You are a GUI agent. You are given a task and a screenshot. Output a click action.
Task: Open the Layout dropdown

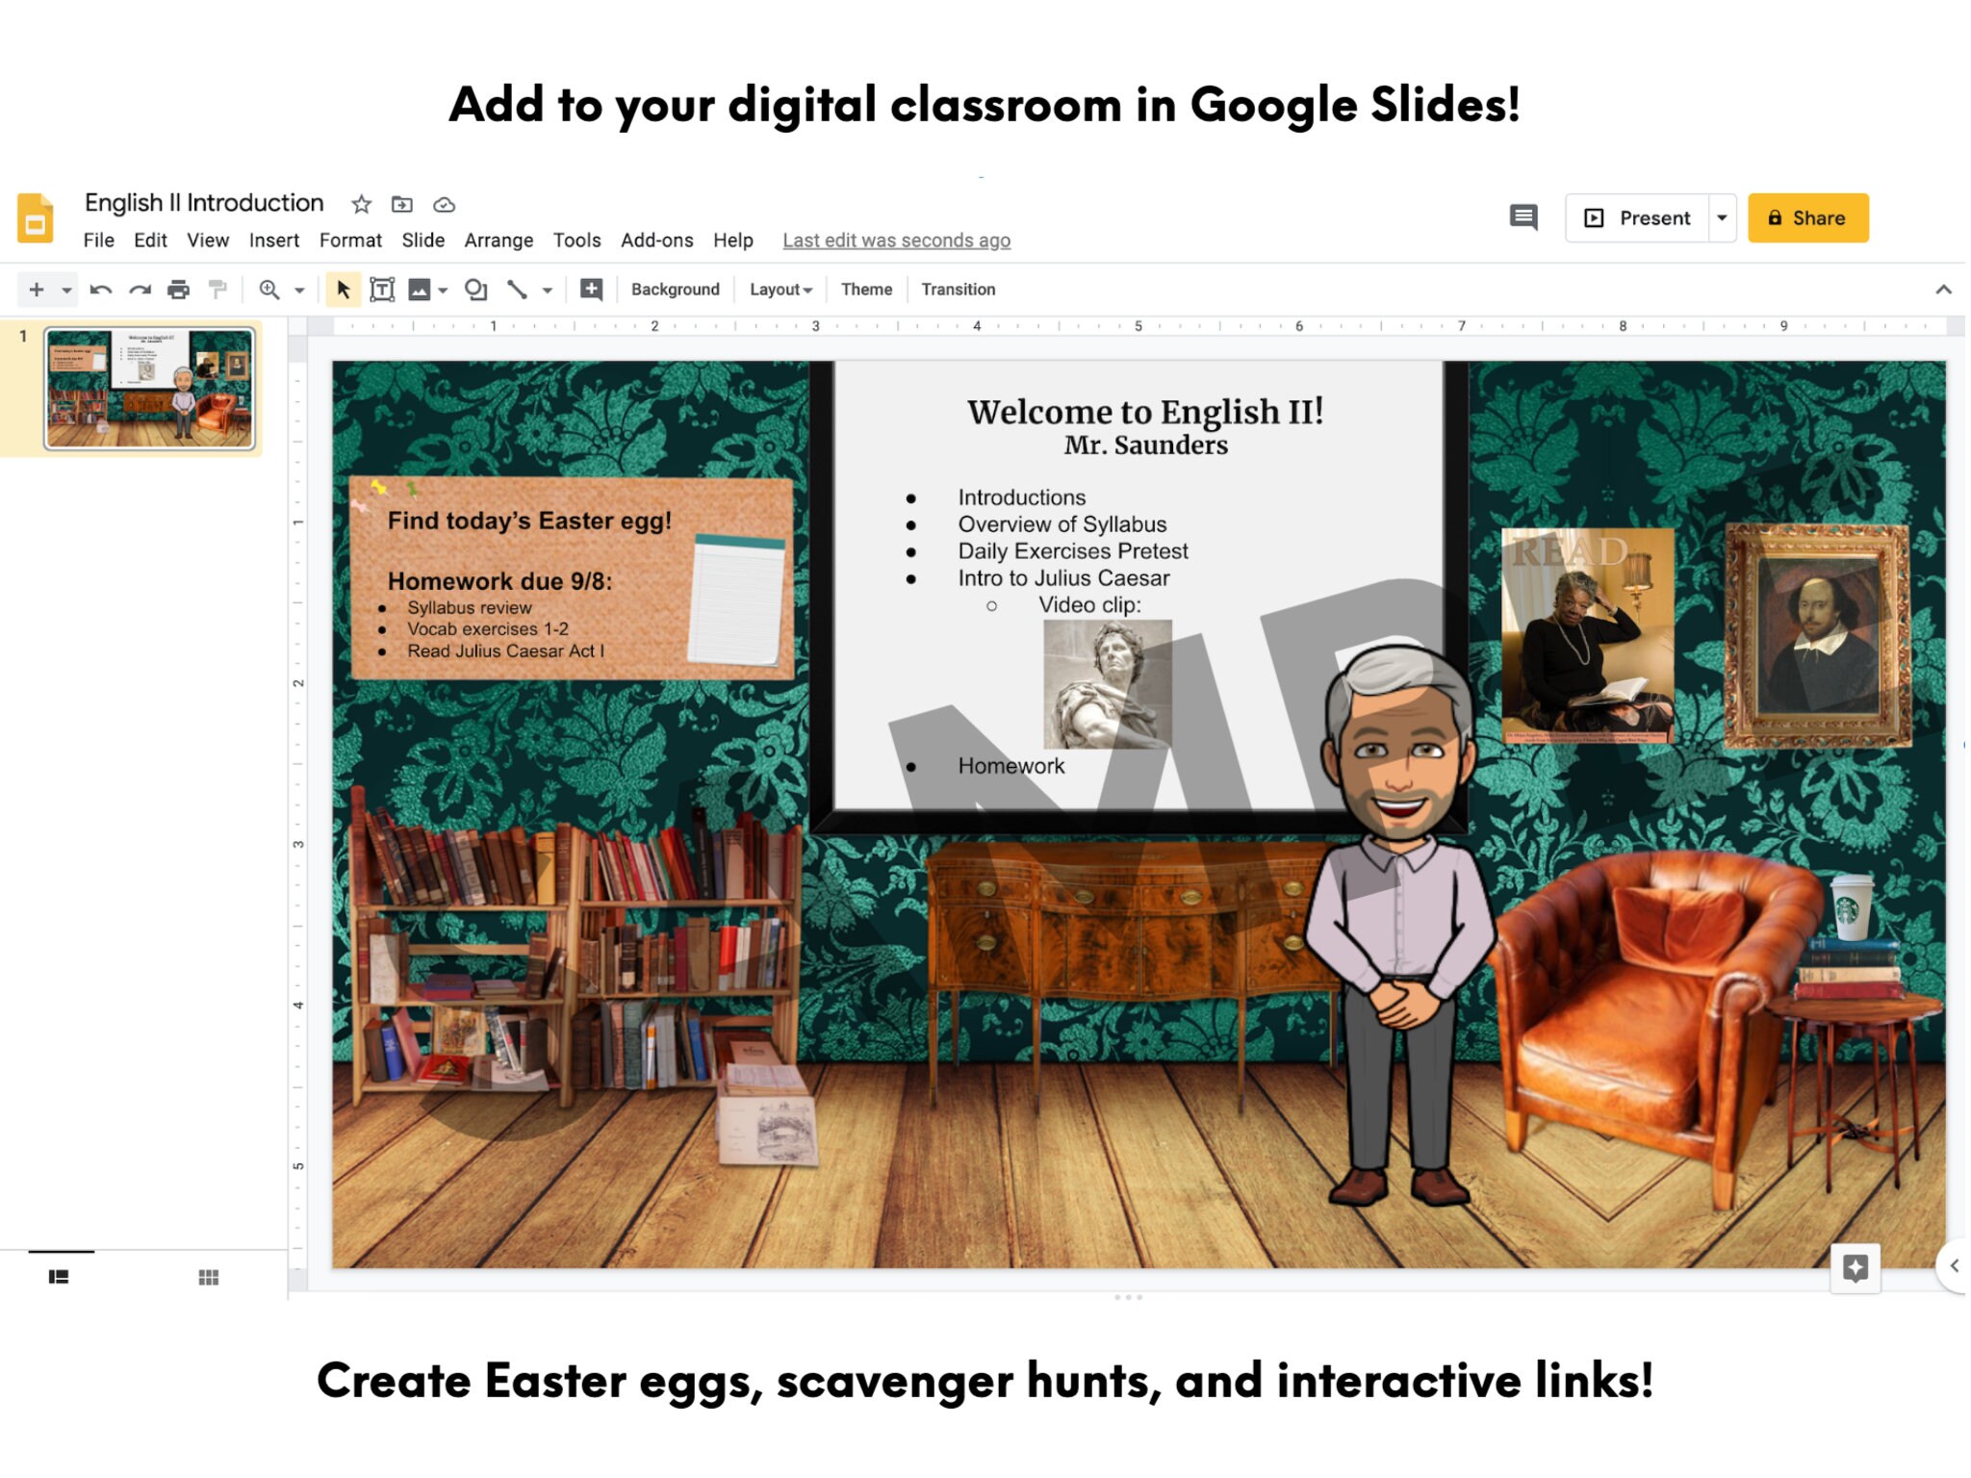(780, 289)
